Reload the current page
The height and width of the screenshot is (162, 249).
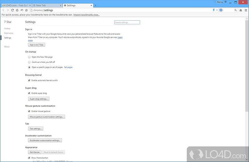pyautogui.click(x=12, y=10)
